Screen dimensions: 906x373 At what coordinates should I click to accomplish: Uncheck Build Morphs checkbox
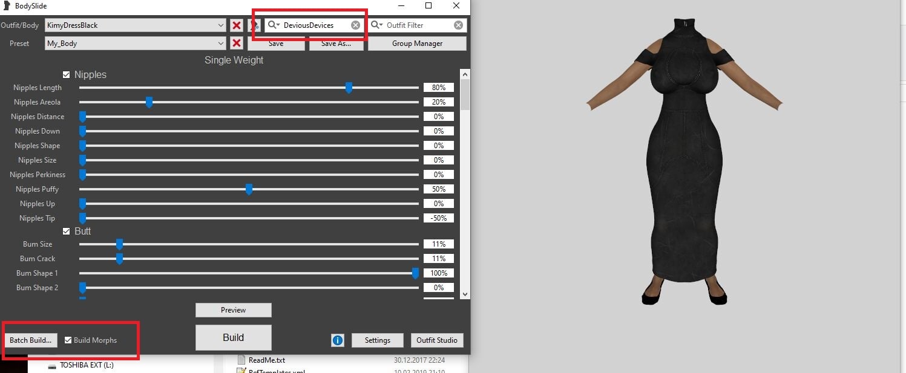[68, 340]
